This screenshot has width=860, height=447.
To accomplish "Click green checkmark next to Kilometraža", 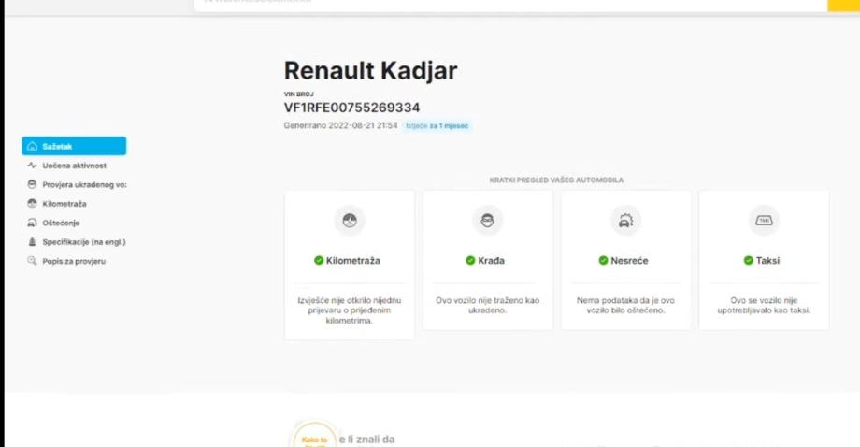I will click(x=319, y=261).
